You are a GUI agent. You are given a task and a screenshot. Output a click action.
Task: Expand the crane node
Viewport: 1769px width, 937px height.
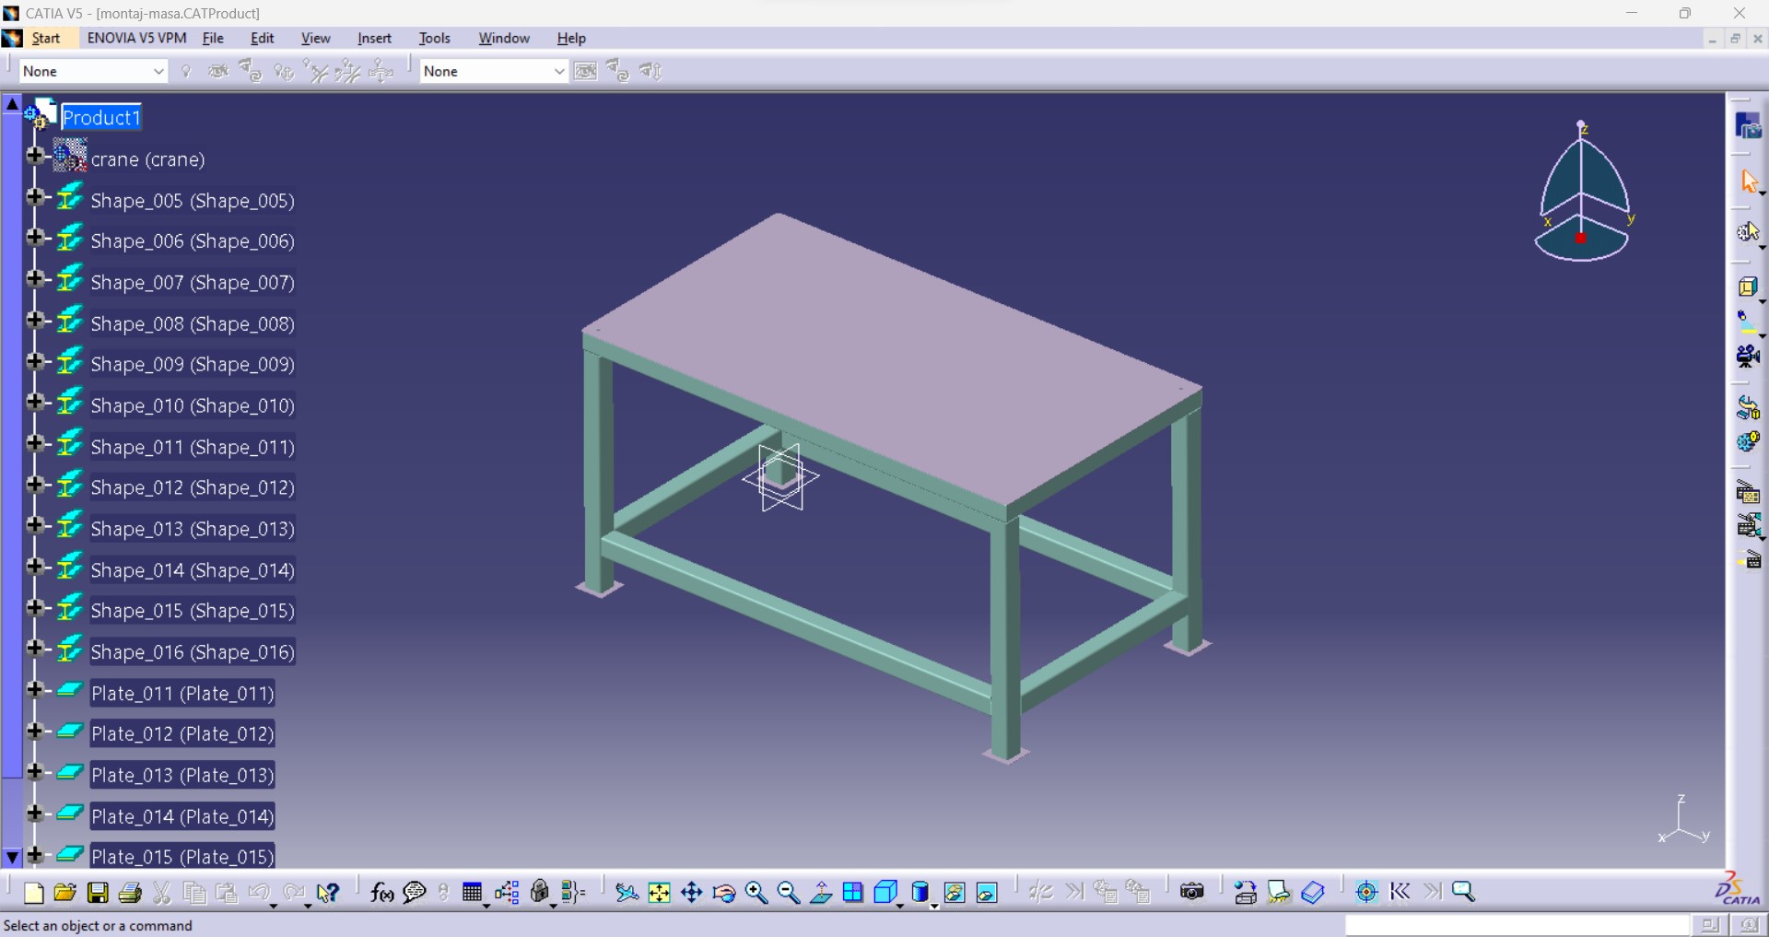pos(35,156)
